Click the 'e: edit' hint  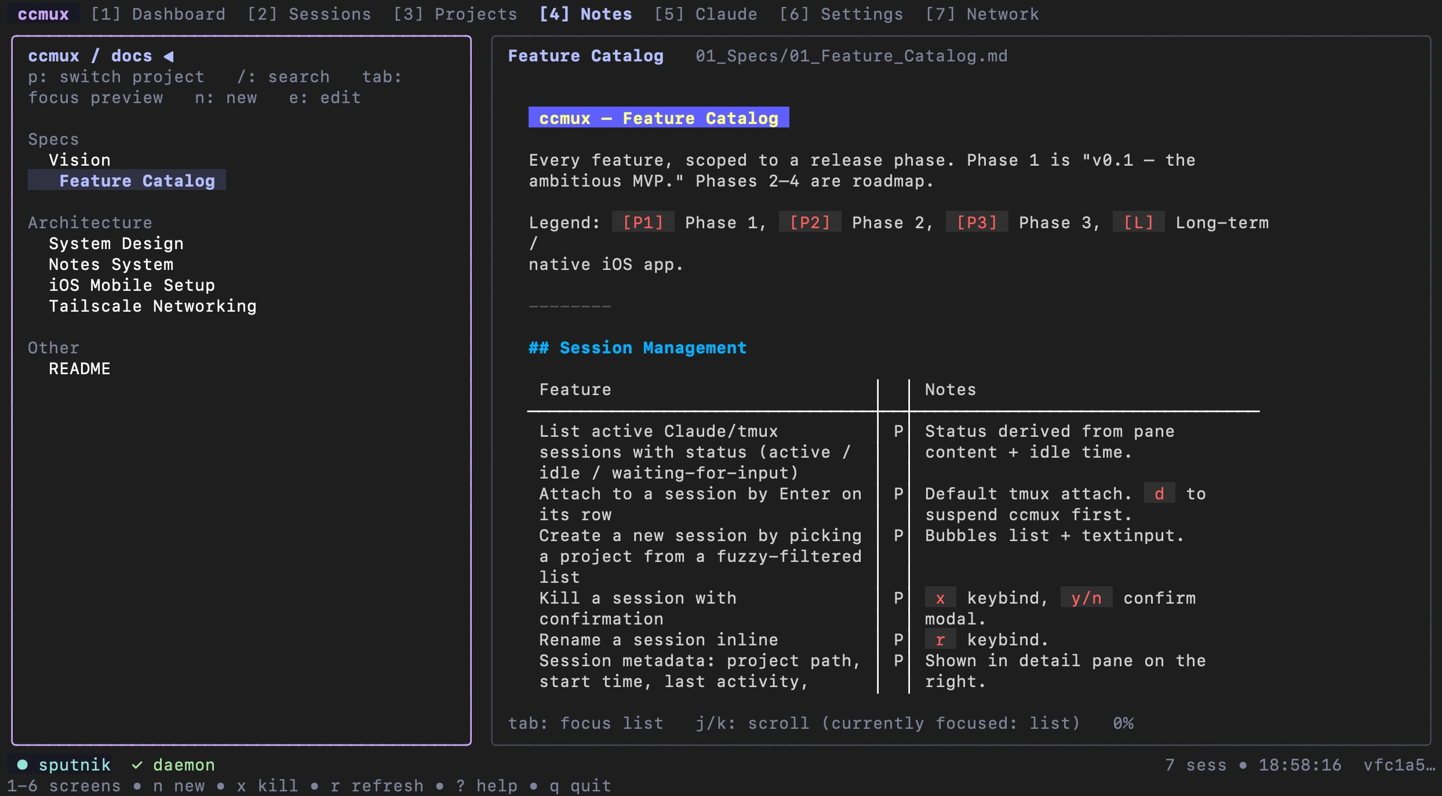325,97
